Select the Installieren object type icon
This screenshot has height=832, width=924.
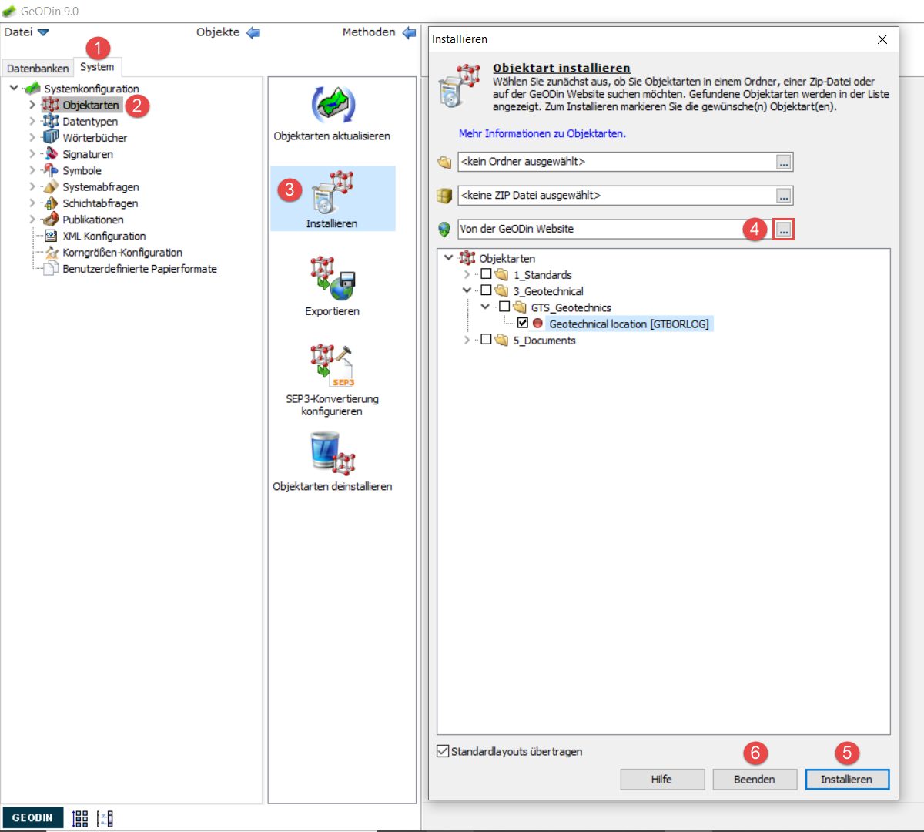[333, 193]
